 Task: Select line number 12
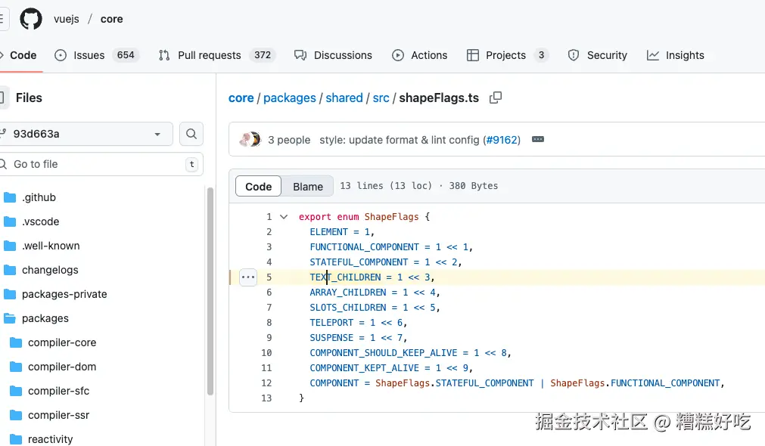(x=266, y=383)
